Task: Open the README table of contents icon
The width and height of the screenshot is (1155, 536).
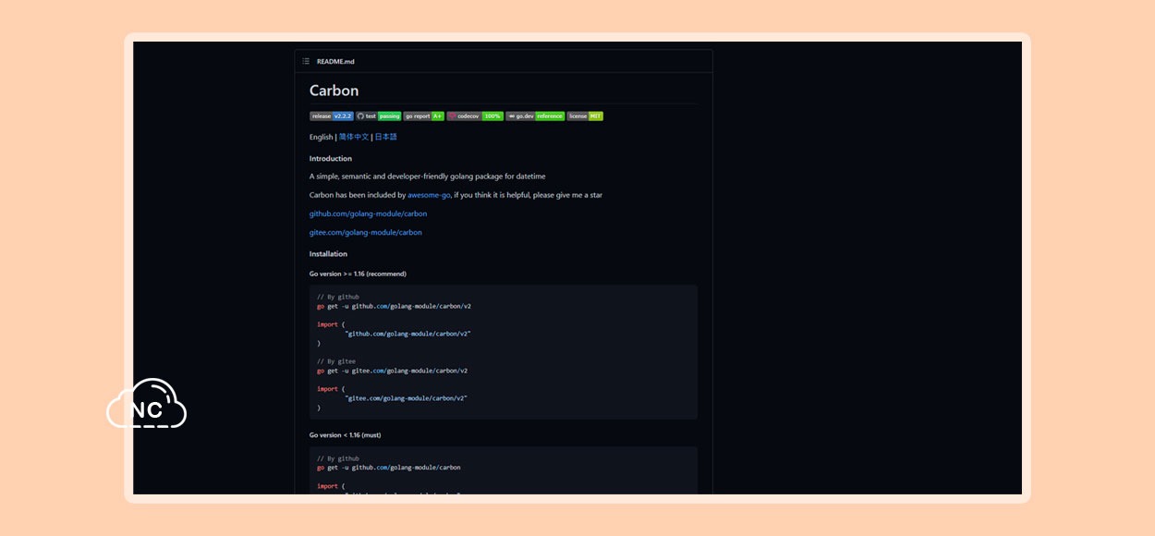Action: pyautogui.click(x=306, y=61)
